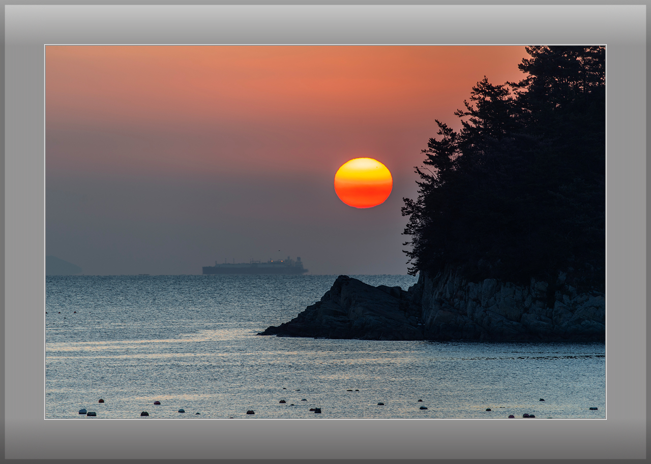Open the framed sunset seascape photo
The width and height of the screenshot is (651, 464).
pos(325,232)
